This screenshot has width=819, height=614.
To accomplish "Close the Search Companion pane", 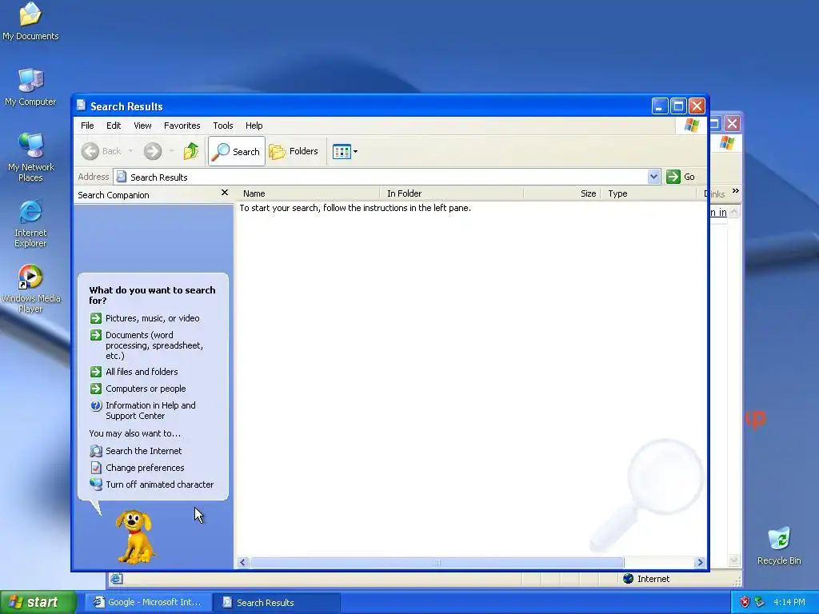I will (225, 193).
